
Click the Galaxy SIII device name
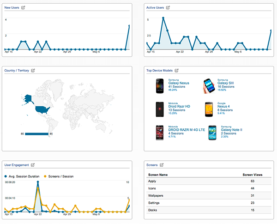[x=226, y=83]
